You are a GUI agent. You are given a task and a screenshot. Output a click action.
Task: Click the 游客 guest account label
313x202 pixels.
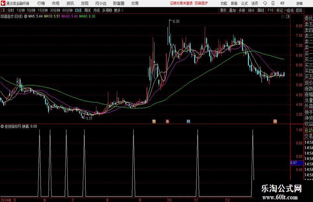pyautogui.click(x=299, y=3)
